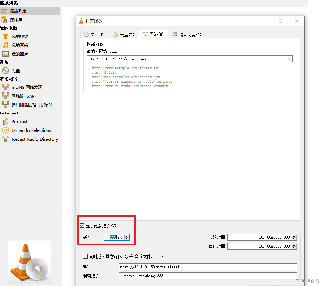Viewport: 324px width, 286px height.
Task: Increase the 停止时间 stop time
Action: pyautogui.click(x=294, y=245)
